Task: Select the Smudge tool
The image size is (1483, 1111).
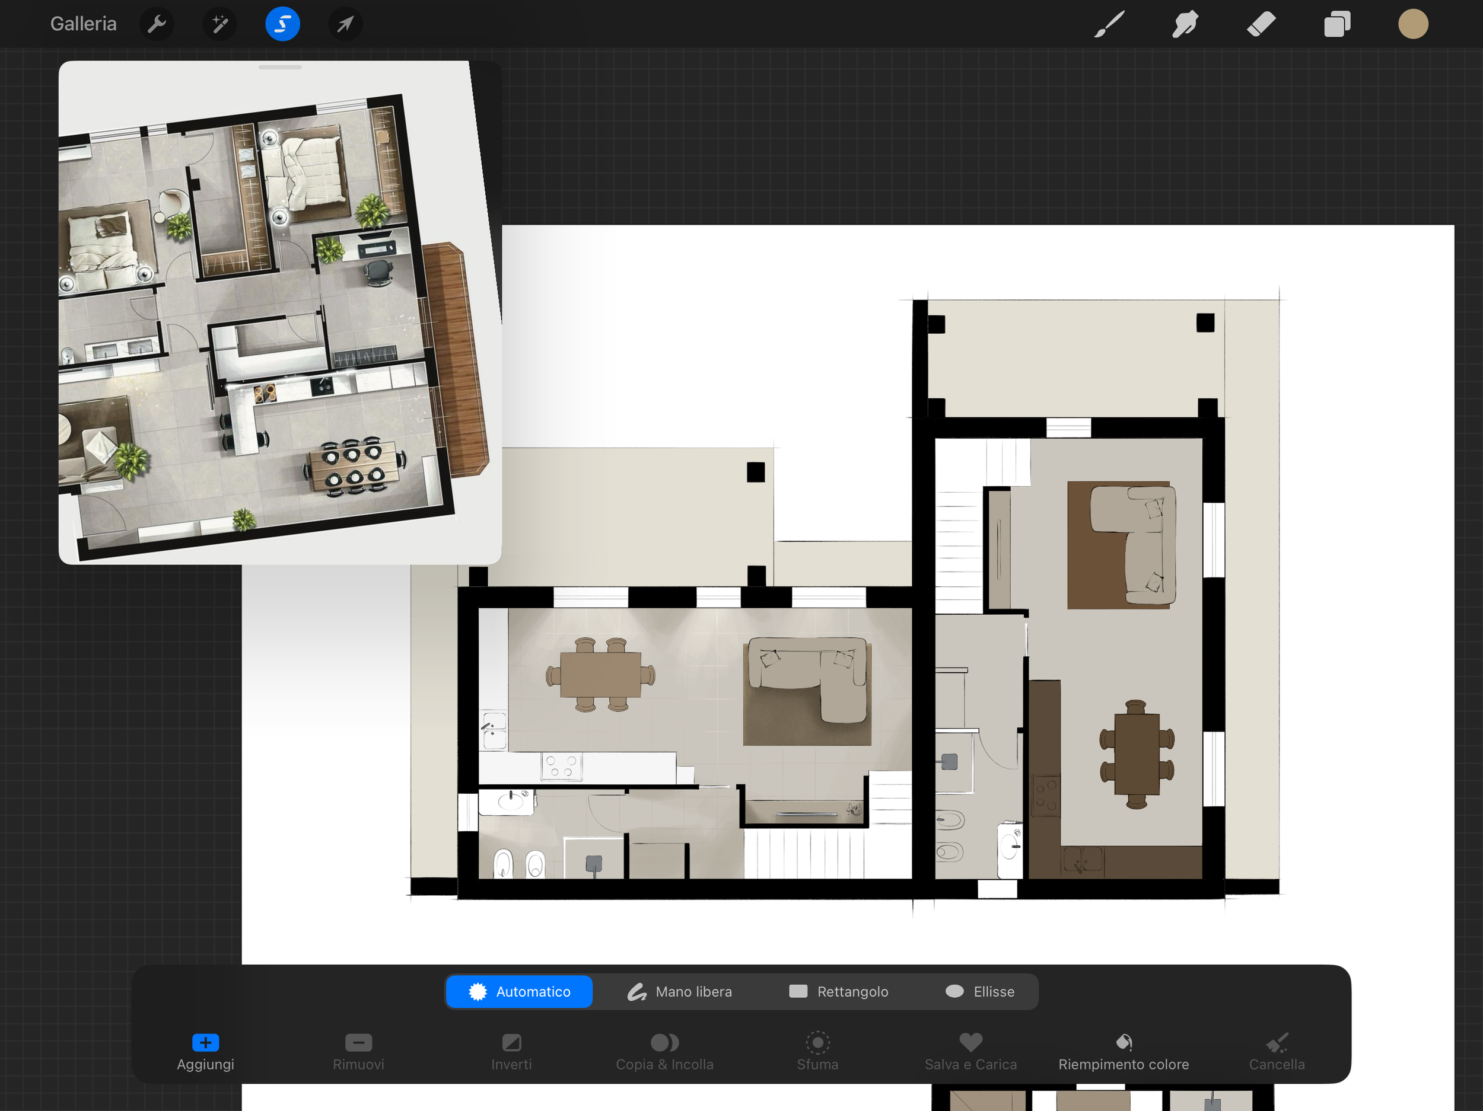Action: click(1185, 24)
